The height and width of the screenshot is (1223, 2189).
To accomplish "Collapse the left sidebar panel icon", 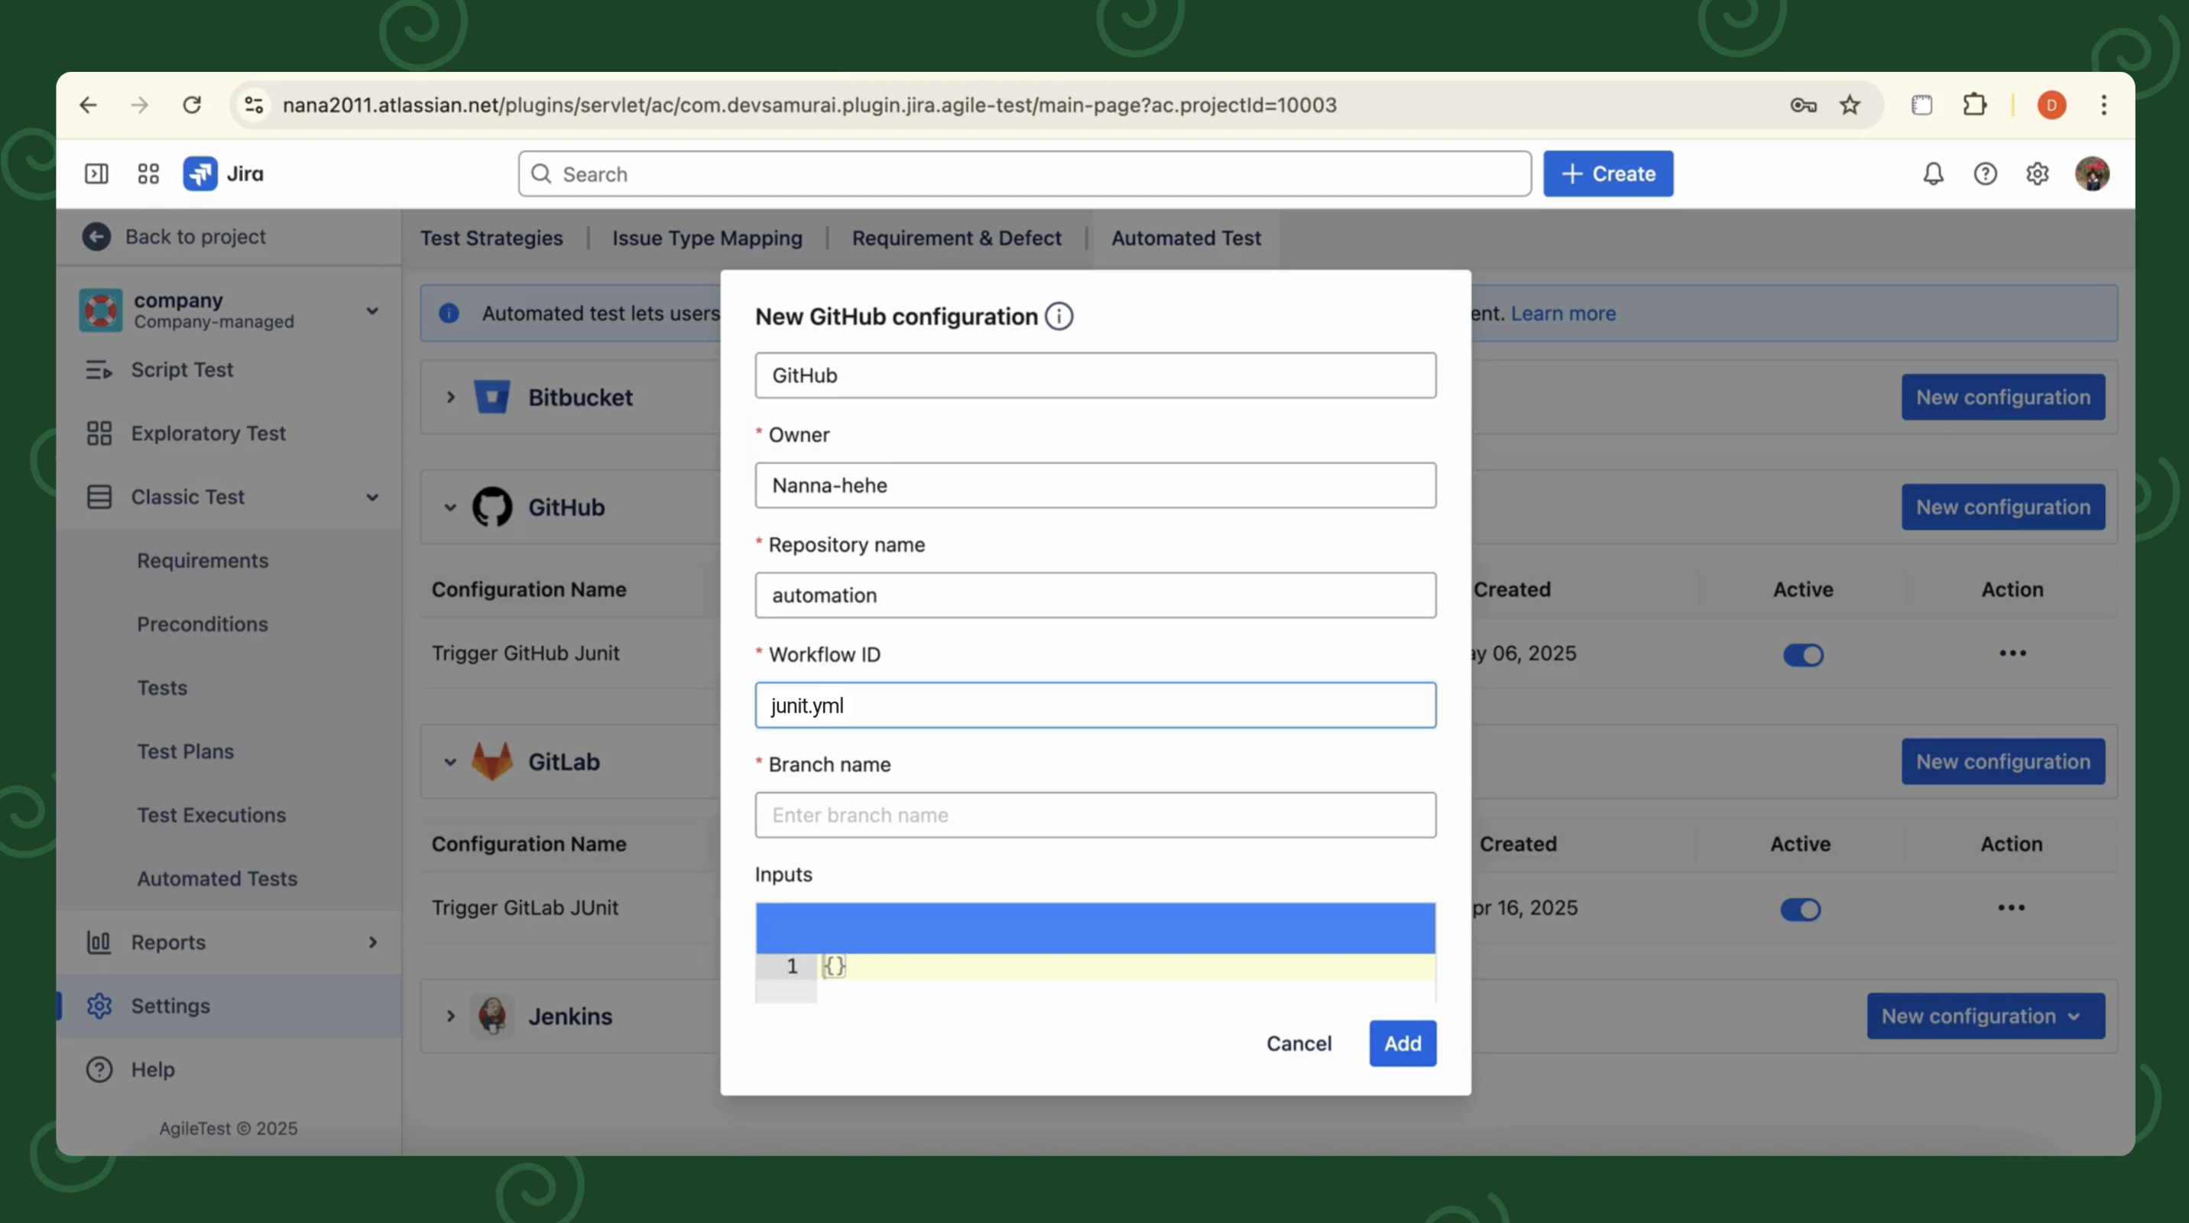I will 96,174.
